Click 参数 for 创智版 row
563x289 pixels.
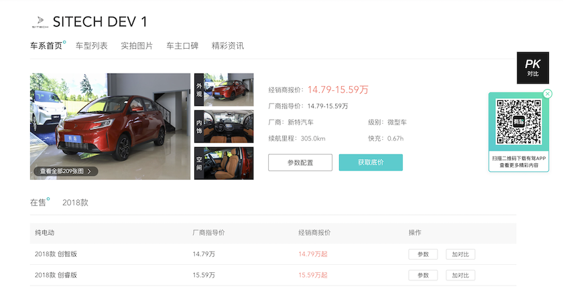point(423,254)
